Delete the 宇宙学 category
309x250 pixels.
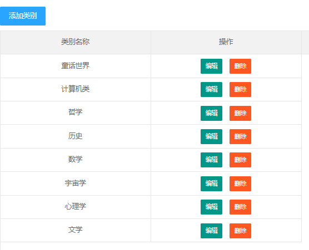[x=240, y=183]
